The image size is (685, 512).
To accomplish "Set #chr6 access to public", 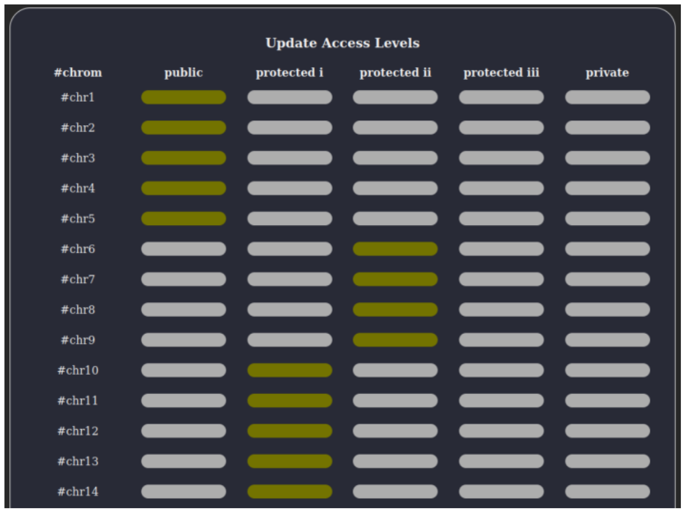I will tap(183, 249).
